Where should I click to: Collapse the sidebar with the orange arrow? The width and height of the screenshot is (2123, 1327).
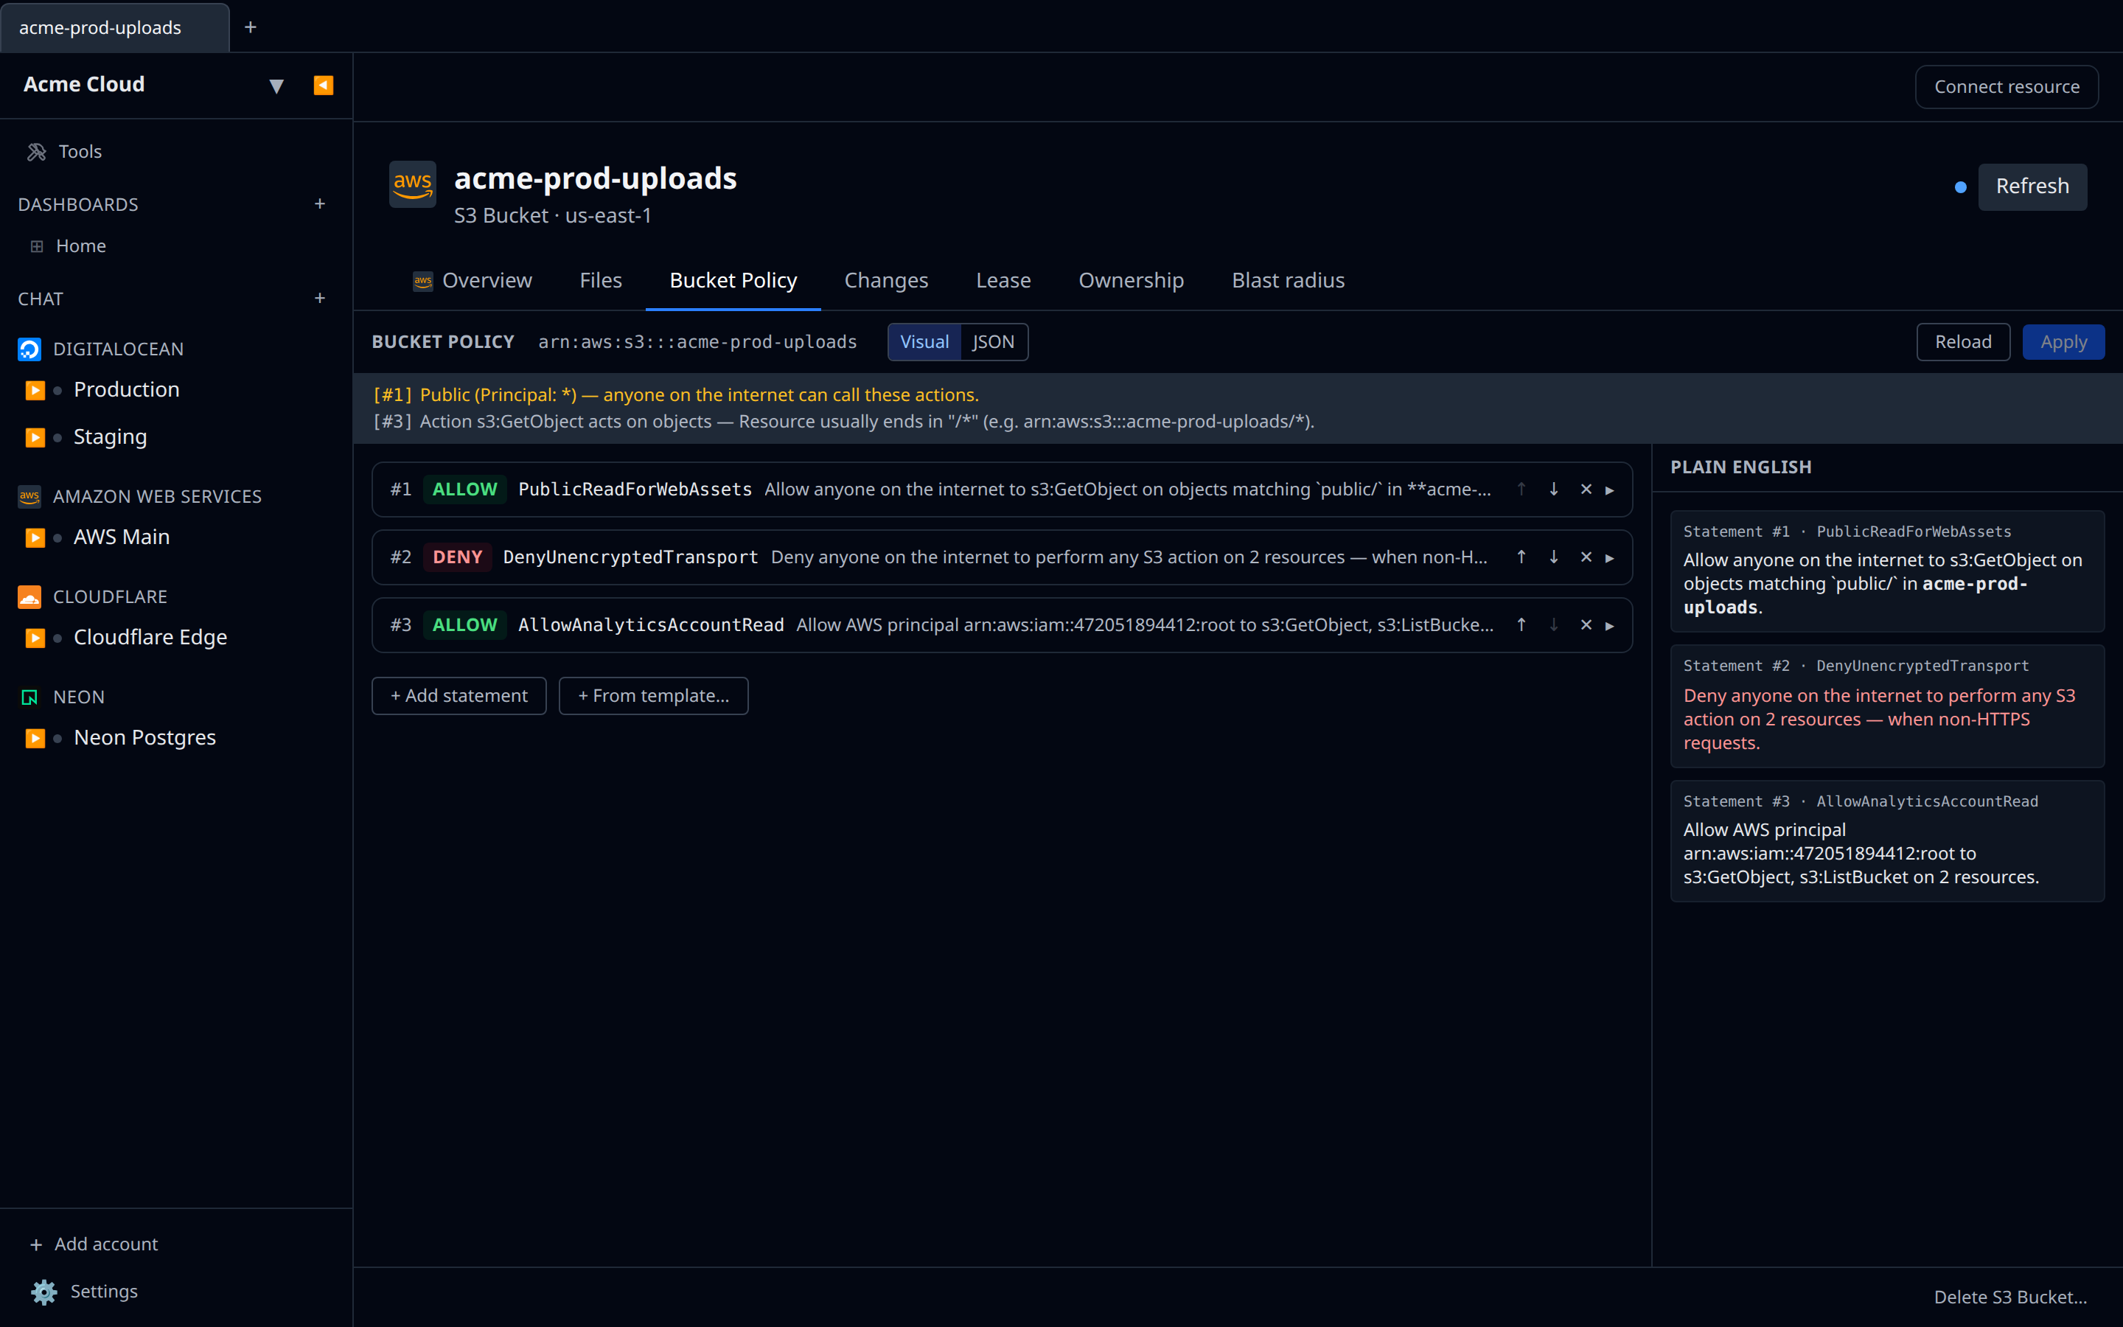point(323,85)
